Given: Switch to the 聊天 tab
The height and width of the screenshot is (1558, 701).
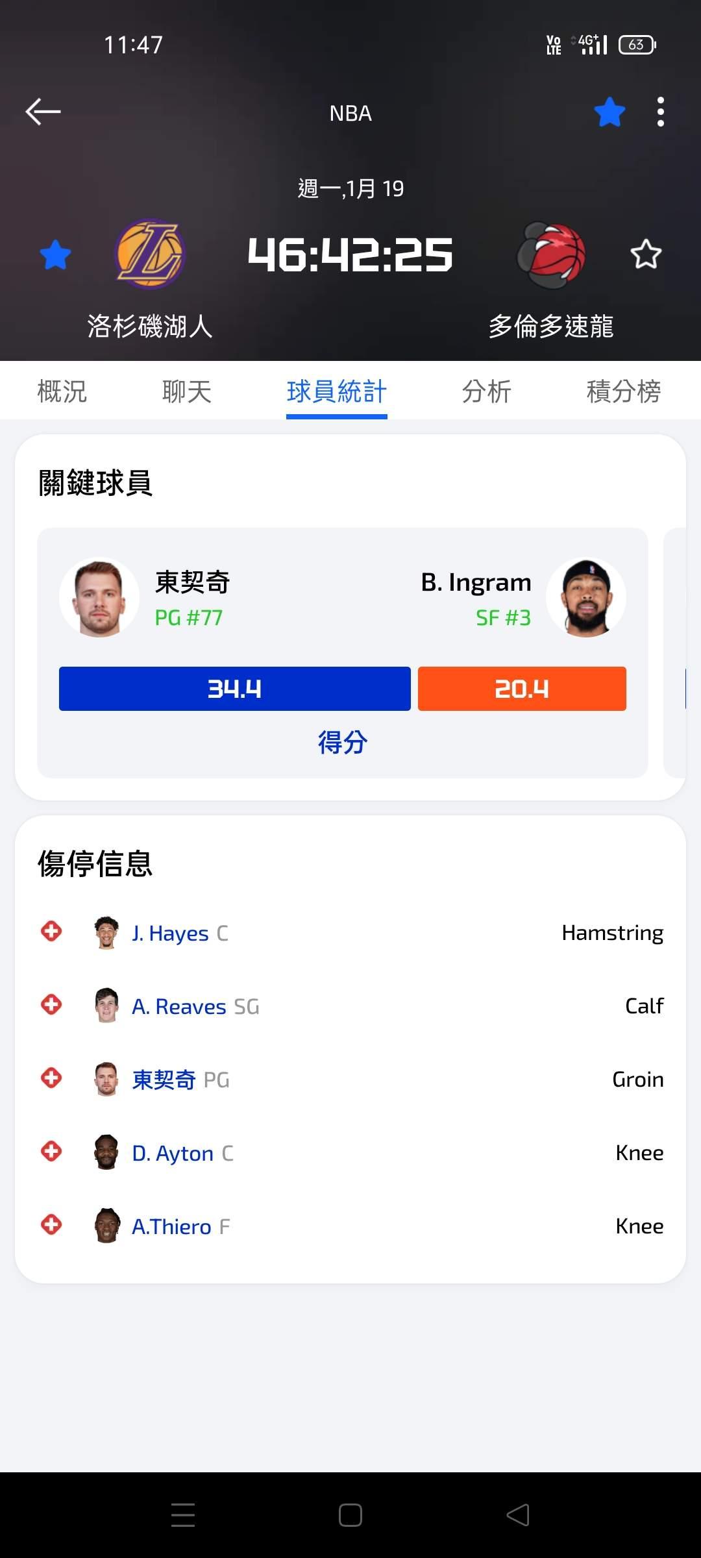Looking at the screenshot, I should point(187,391).
